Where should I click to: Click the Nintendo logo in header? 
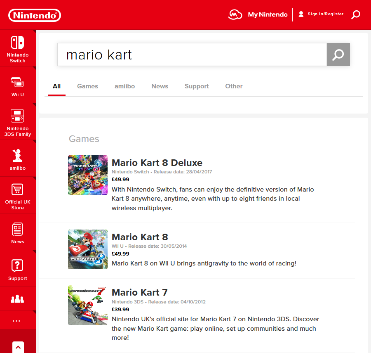click(x=35, y=15)
